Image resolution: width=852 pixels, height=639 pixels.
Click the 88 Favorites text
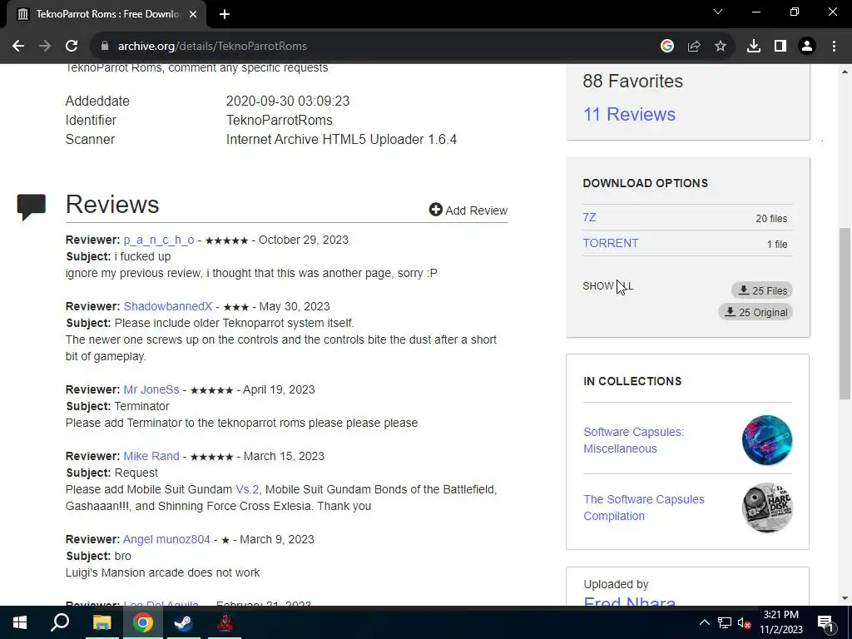tap(632, 81)
